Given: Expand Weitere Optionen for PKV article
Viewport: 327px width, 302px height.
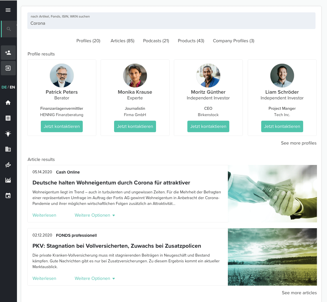Looking at the screenshot, I should pyautogui.click(x=95, y=278).
